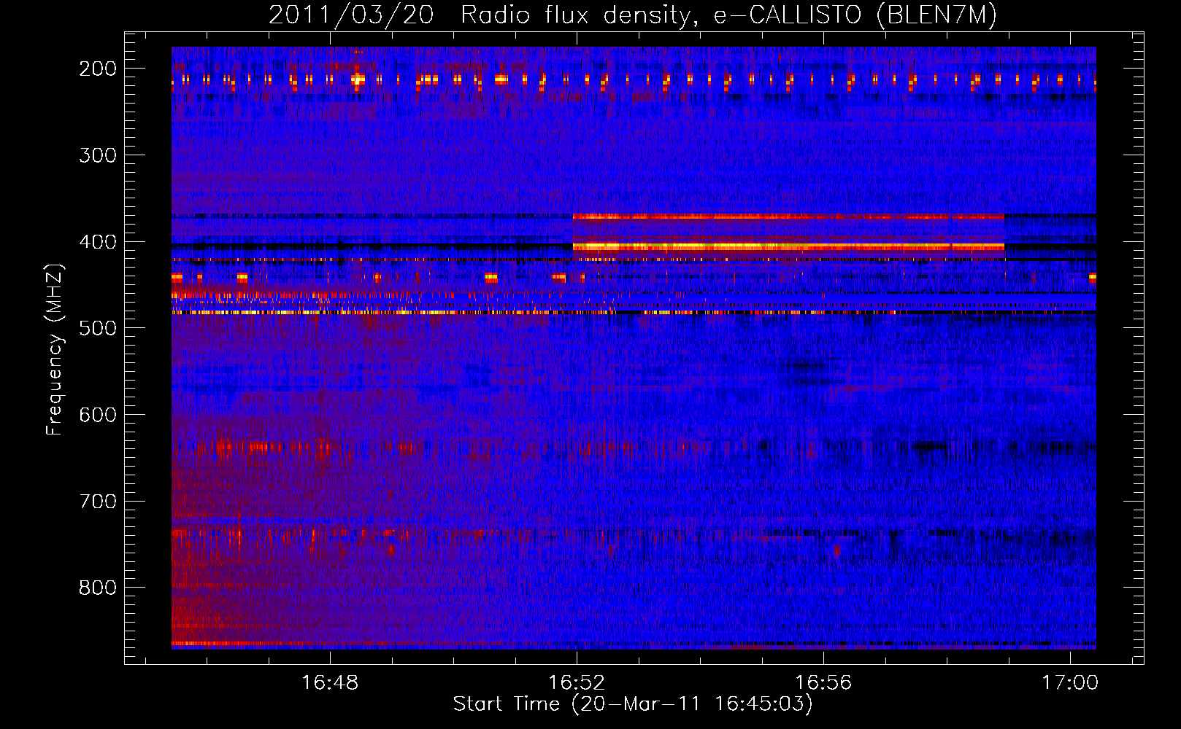Click the 'Frequency (MHZ)' axis label
This screenshot has width=1181, height=729.
[55, 349]
